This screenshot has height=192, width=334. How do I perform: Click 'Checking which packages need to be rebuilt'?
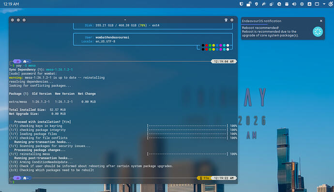click(x=51, y=170)
